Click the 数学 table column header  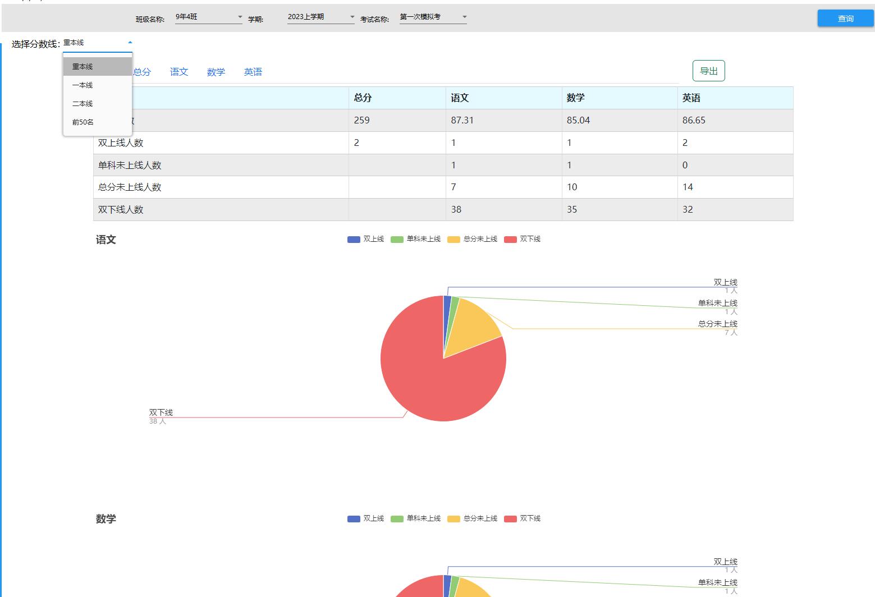pos(620,98)
